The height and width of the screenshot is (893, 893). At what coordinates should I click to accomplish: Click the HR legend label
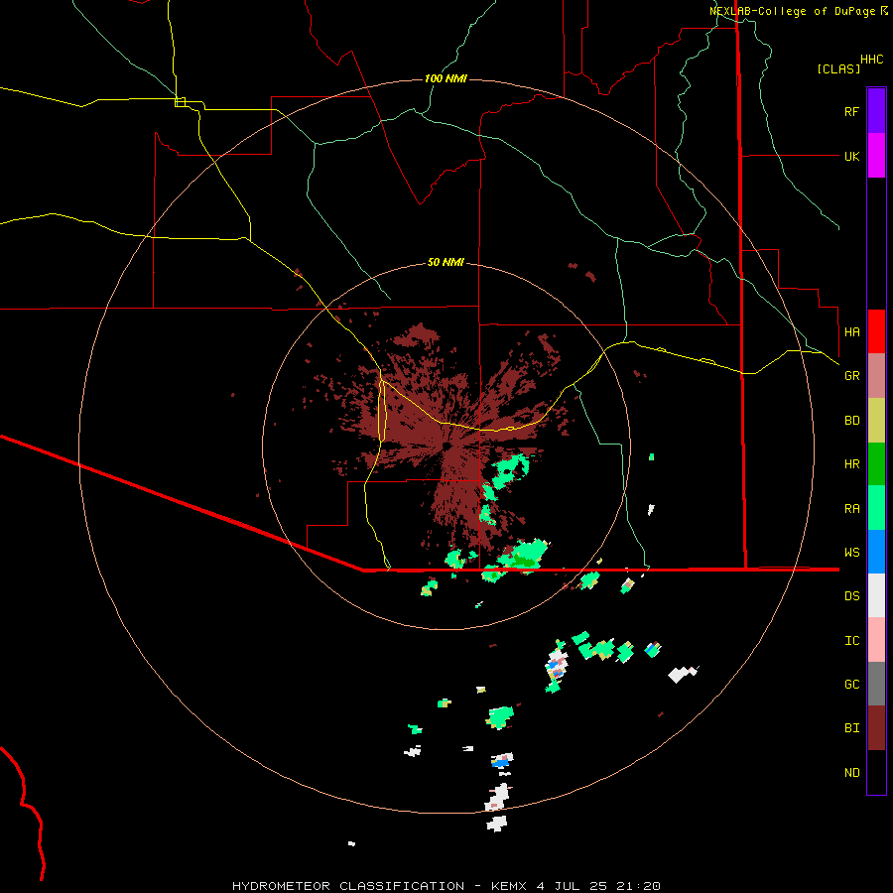pos(851,464)
